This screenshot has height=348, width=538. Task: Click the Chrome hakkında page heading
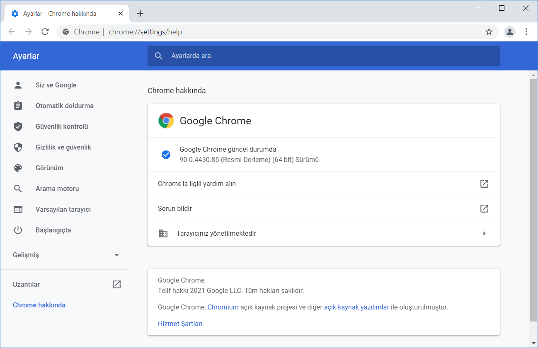pyautogui.click(x=177, y=90)
